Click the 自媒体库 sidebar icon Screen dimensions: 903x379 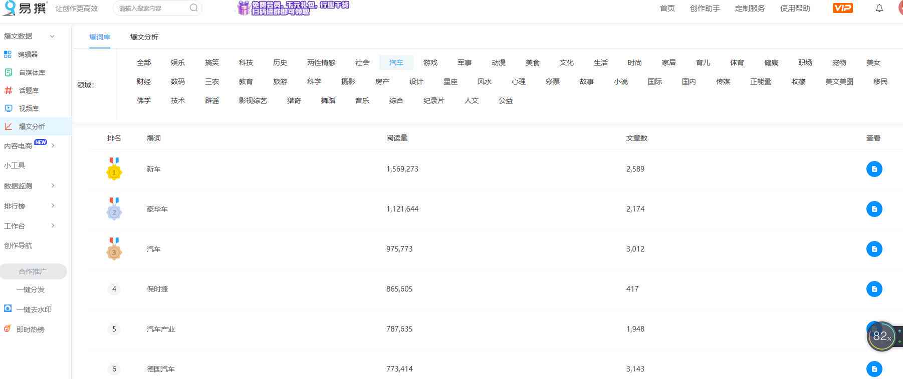tap(8, 72)
